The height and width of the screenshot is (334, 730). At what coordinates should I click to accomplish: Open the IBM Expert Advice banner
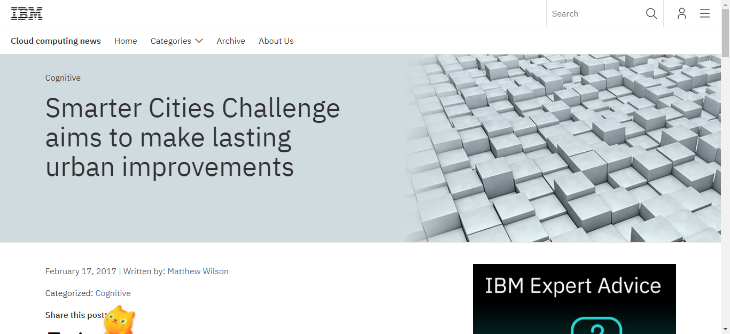pyautogui.click(x=574, y=299)
